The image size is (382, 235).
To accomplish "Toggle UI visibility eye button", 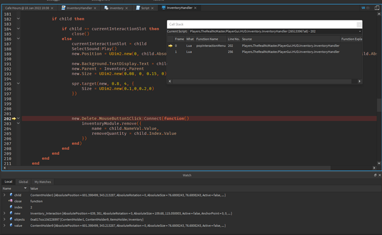I will pos(368,8).
